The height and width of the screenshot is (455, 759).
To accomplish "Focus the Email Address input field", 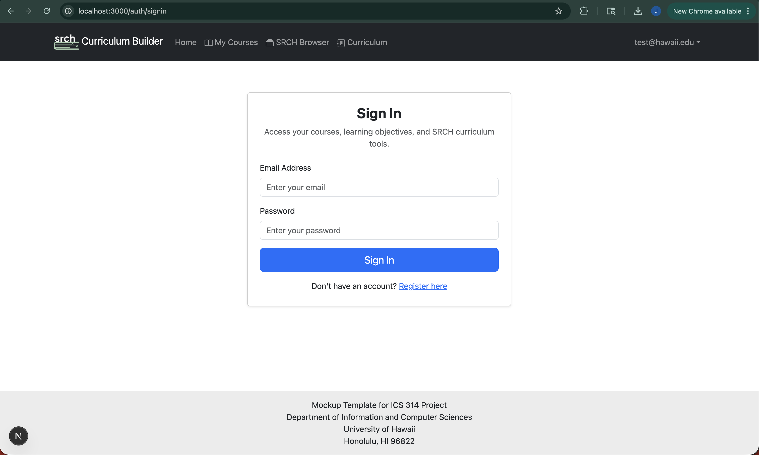I will (379, 187).
